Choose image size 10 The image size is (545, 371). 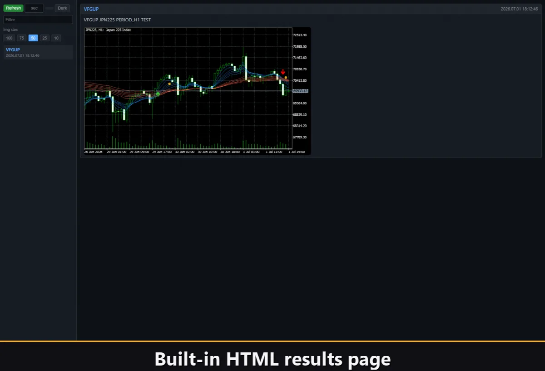coord(56,38)
